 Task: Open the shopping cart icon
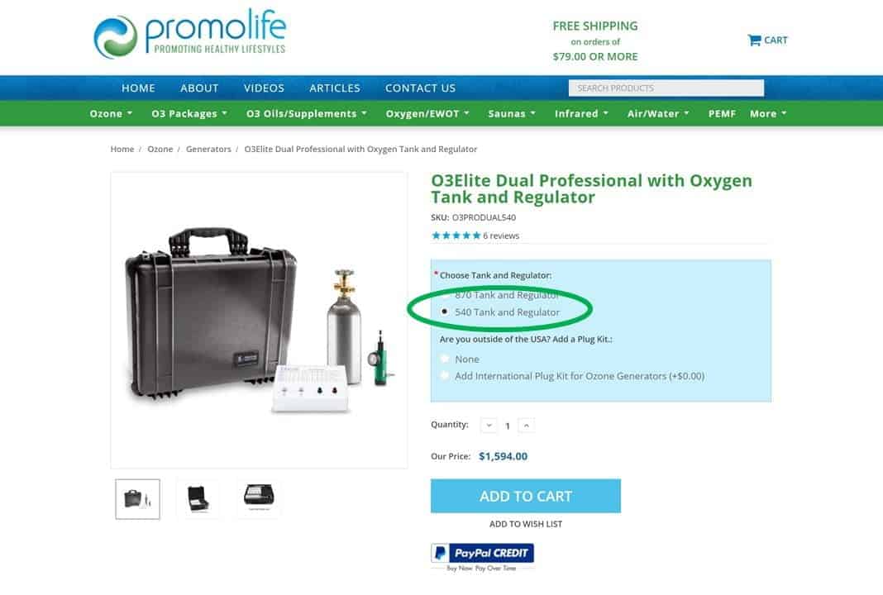(754, 40)
